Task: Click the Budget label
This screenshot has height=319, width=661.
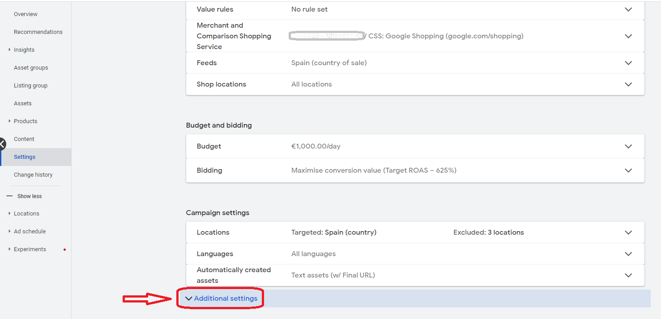Action: click(x=209, y=146)
